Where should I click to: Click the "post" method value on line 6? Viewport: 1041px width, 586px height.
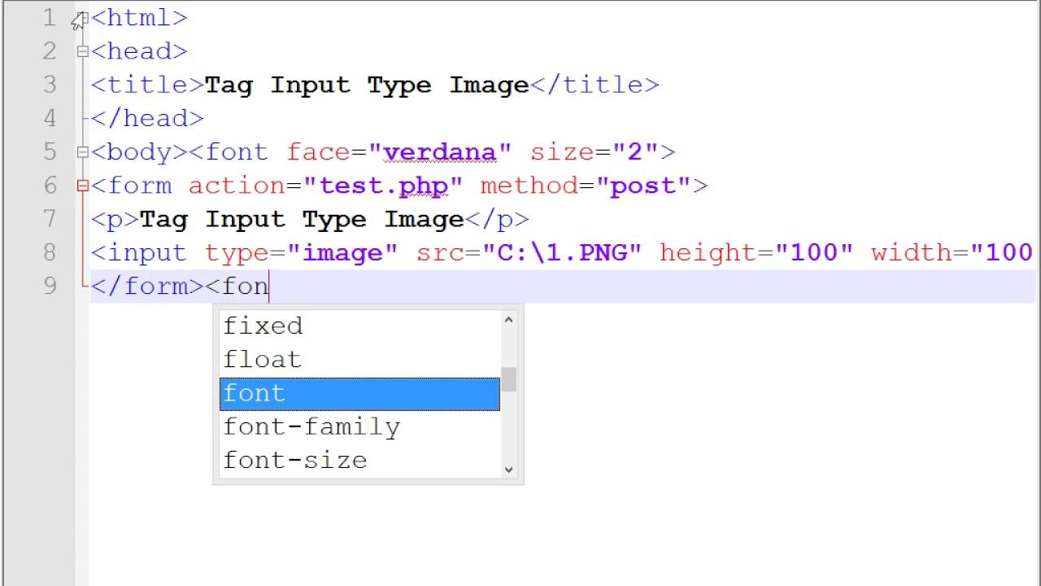point(643,186)
